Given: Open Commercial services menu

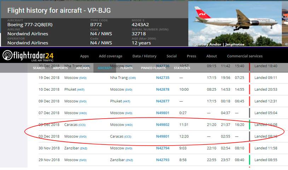Looking at the screenshot, I should tap(244, 56).
